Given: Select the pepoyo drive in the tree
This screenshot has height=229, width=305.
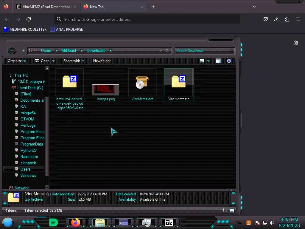Looking at the screenshot, I should (x=28, y=81).
